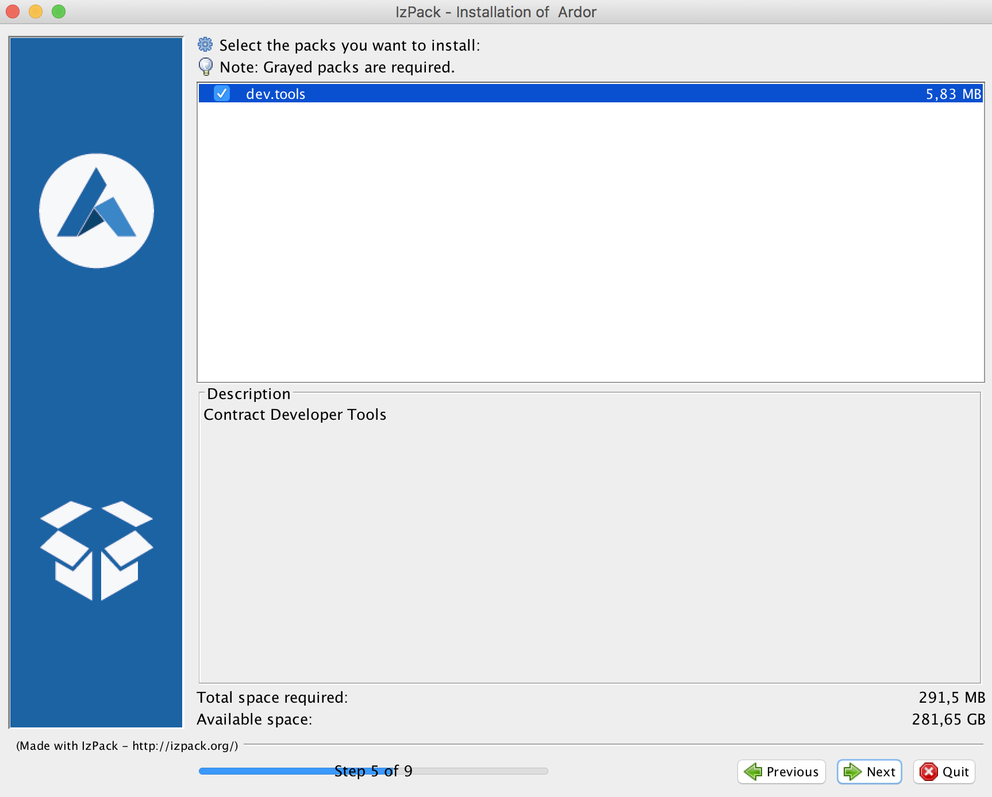992x797 pixels.
Task: Click the Ardor logo in sidebar
Action: tap(97, 210)
